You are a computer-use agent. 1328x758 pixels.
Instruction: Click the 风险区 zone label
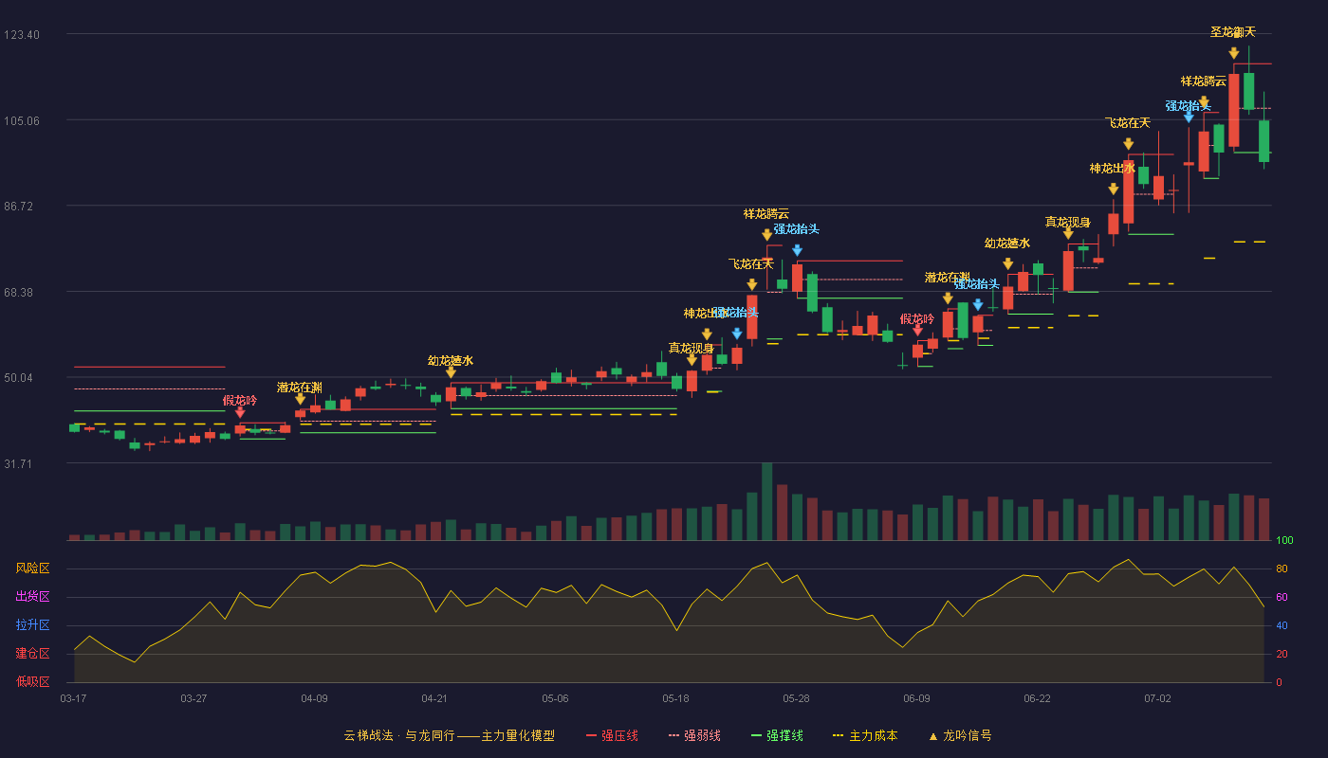32,568
